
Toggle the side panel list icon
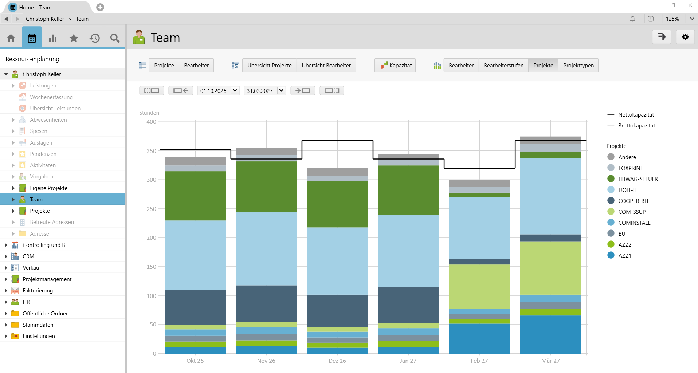click(x=661, y=37)
